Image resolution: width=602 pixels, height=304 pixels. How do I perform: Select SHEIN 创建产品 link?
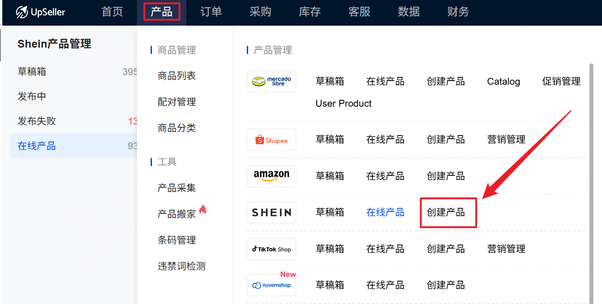tap(445, 212)
